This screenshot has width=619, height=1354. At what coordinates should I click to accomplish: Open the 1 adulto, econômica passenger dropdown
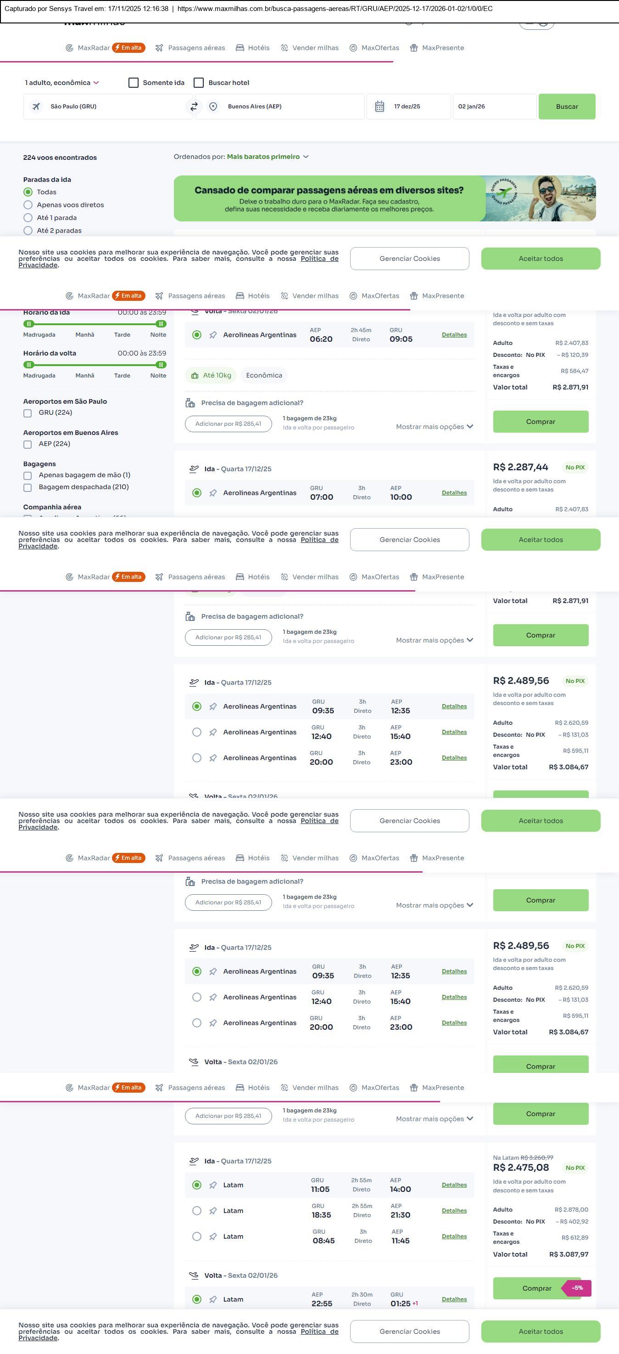tap(62, 83)
